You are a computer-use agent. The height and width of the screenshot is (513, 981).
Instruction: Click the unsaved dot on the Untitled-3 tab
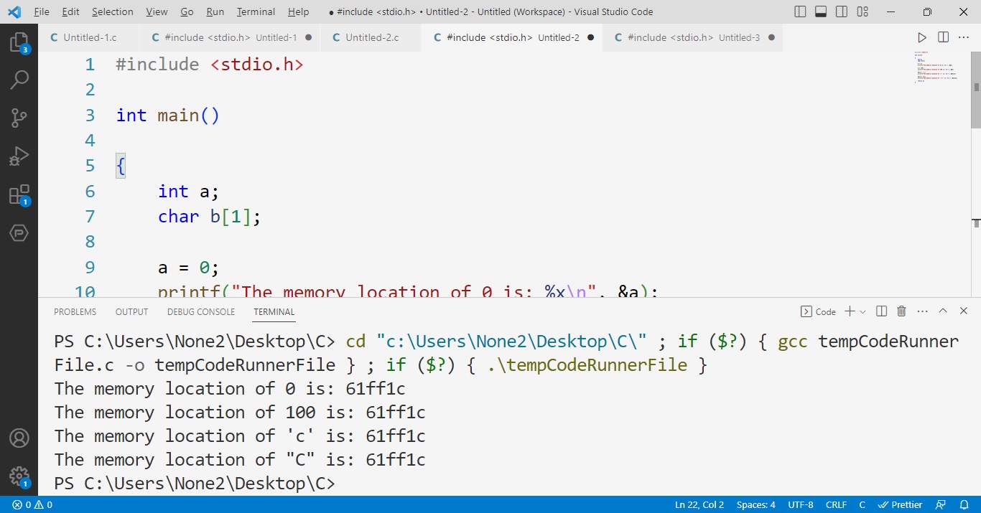click(771, 37)
